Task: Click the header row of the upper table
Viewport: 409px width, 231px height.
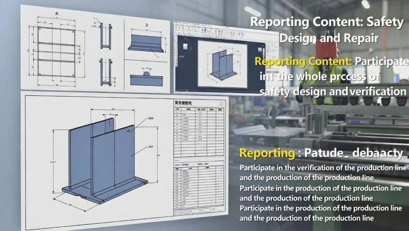Action: (x=198, y=109)
